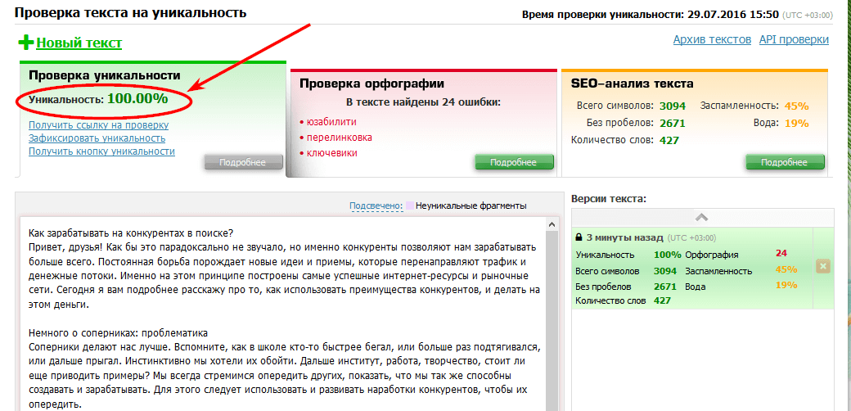This screenshot has height=411, width=851.
Task: Open the 'API проверки' link
Action: [x=793, y=39]
